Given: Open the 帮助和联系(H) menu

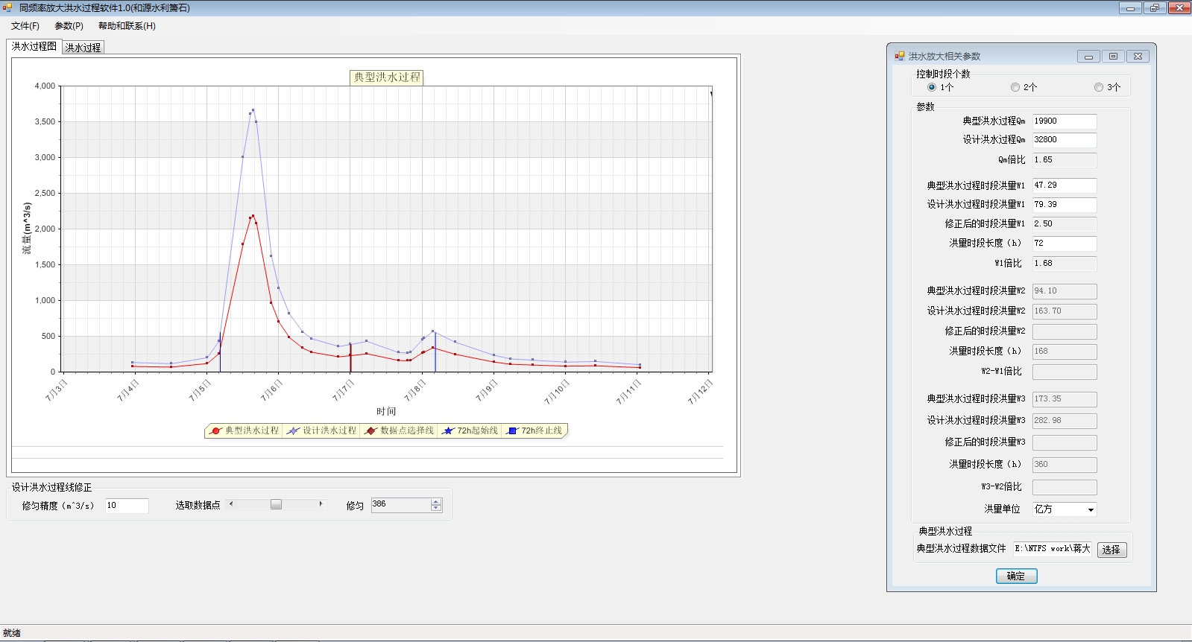Looking at the screenshot, I should (127, 26).
